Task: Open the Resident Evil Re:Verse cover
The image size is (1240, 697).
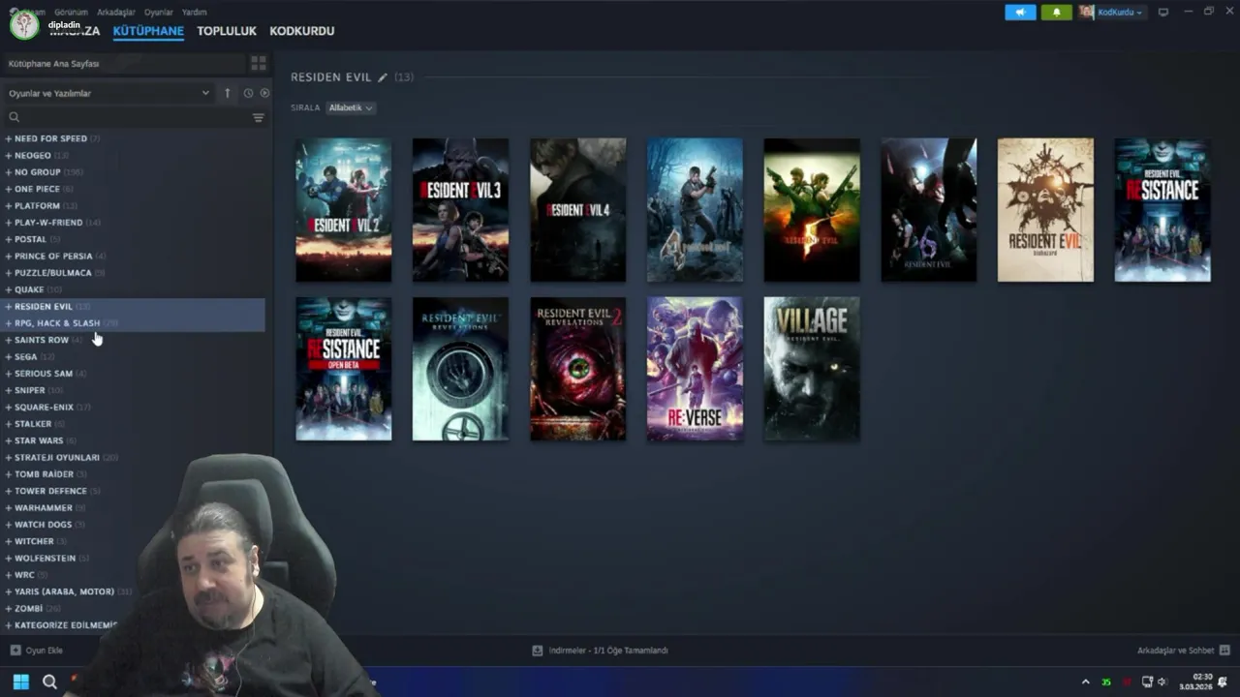Action: 695,369
